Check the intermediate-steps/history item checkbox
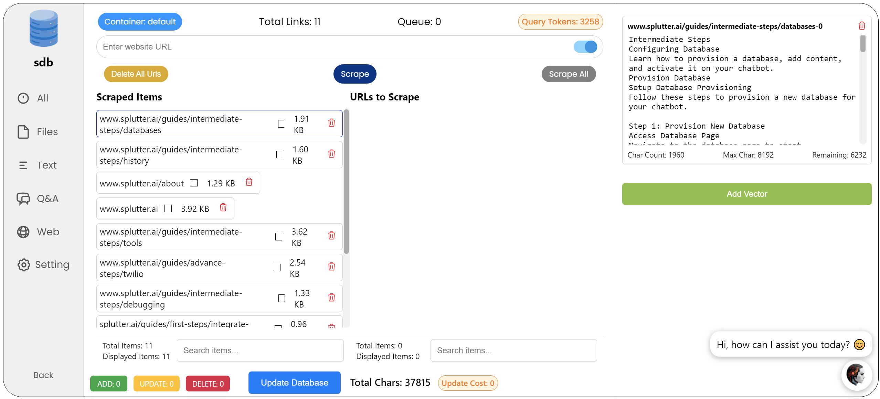The width and height of the screenshot is (880, 399). 280,154
